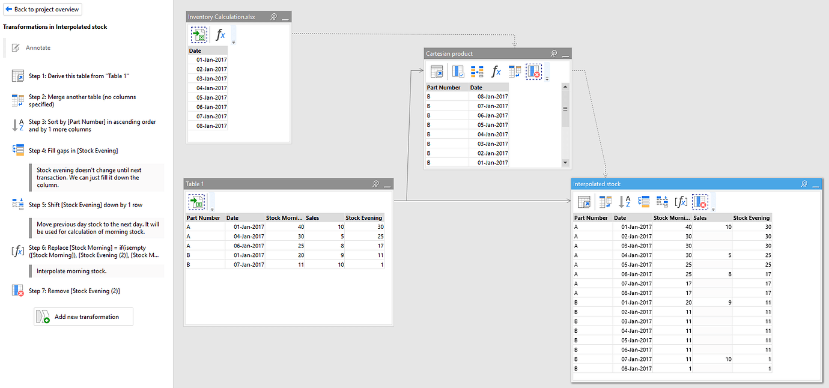Click scroll up arrow in Cartesian product

565,86
